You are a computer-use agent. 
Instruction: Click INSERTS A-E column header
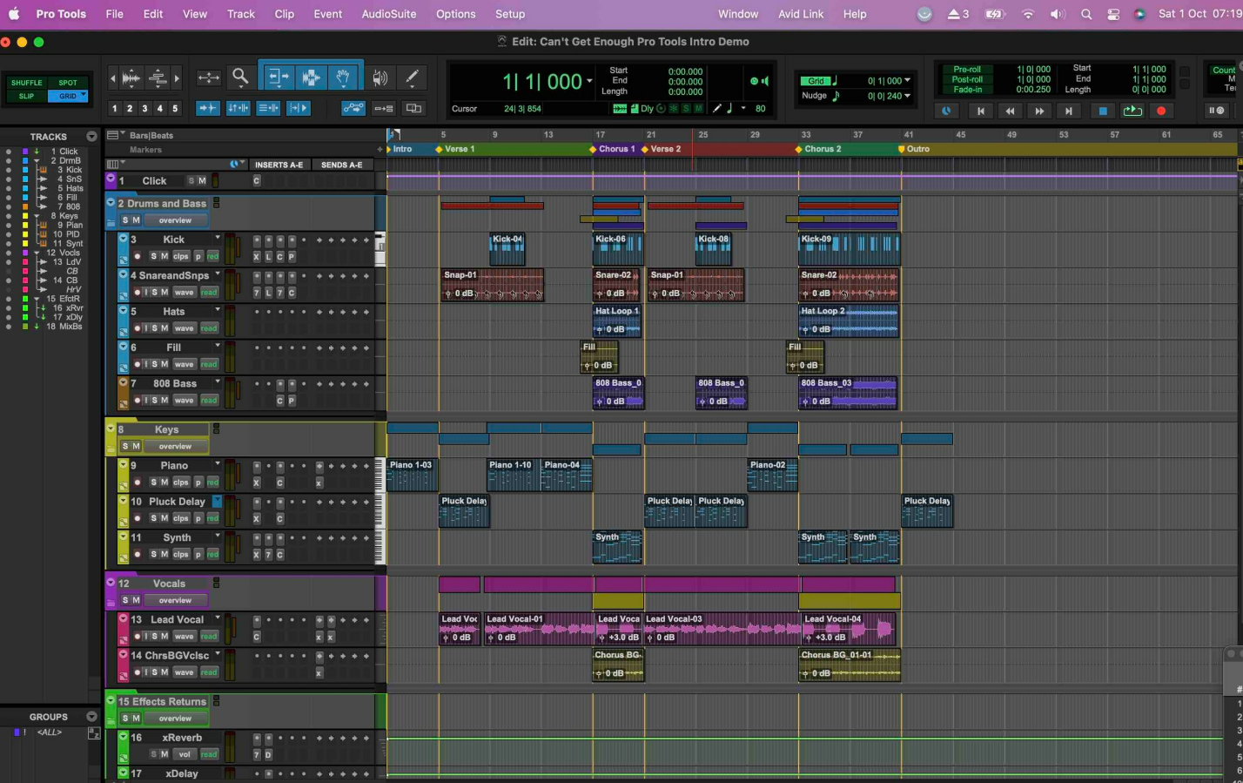coord(279,165)
